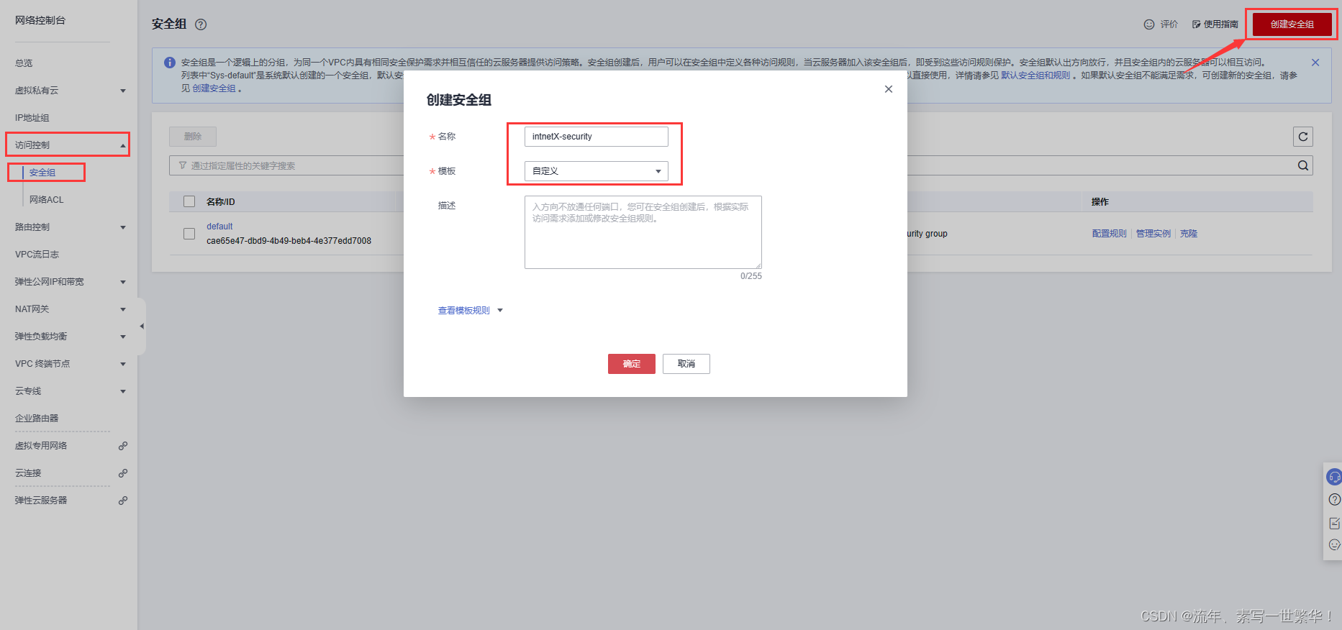The image size is (1342, 630).
Task: Click the filter funnel icon in search
Action: click(183, 165)
